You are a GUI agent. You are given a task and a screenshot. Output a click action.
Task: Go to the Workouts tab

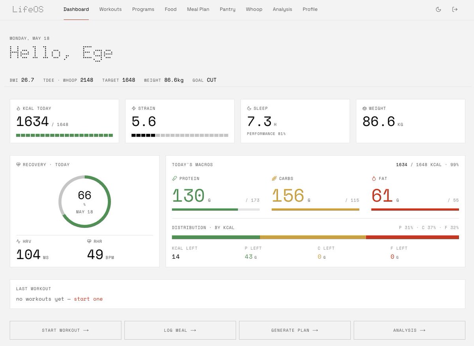coord(111,9)
